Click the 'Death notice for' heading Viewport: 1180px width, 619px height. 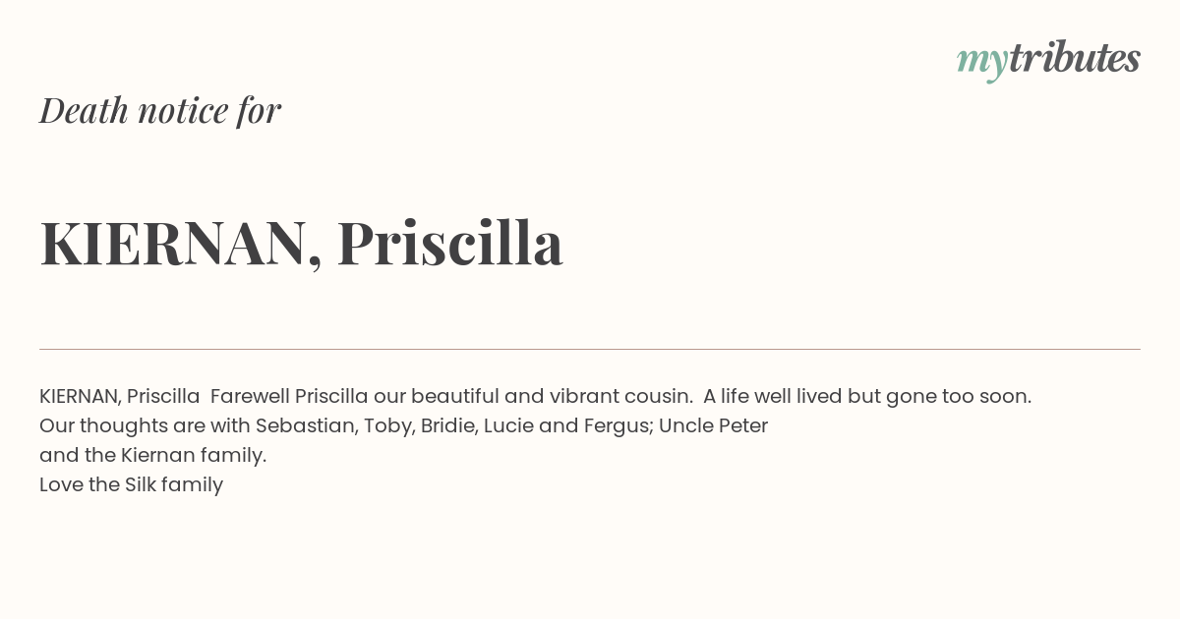pos(160,110)
